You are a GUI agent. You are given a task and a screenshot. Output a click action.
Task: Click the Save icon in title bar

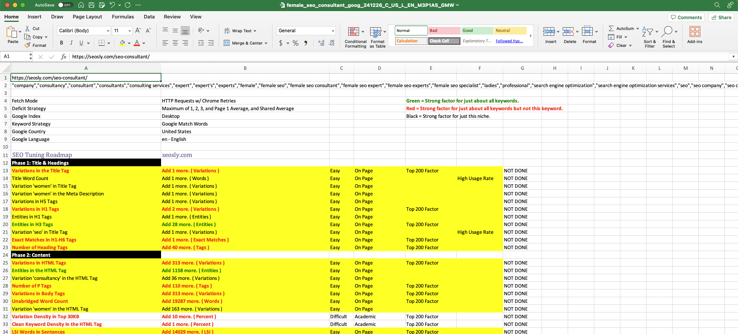[x=91, y=5]
